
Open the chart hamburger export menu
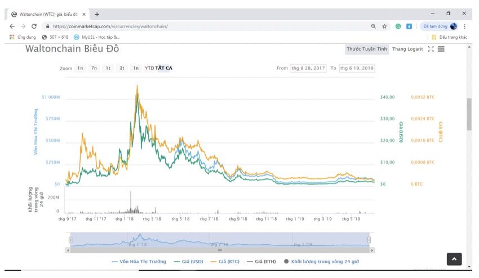(441, 49)
